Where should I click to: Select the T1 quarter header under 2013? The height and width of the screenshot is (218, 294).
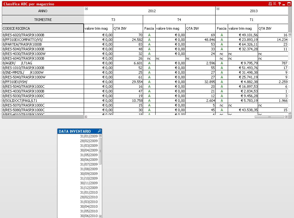[252, 20]
